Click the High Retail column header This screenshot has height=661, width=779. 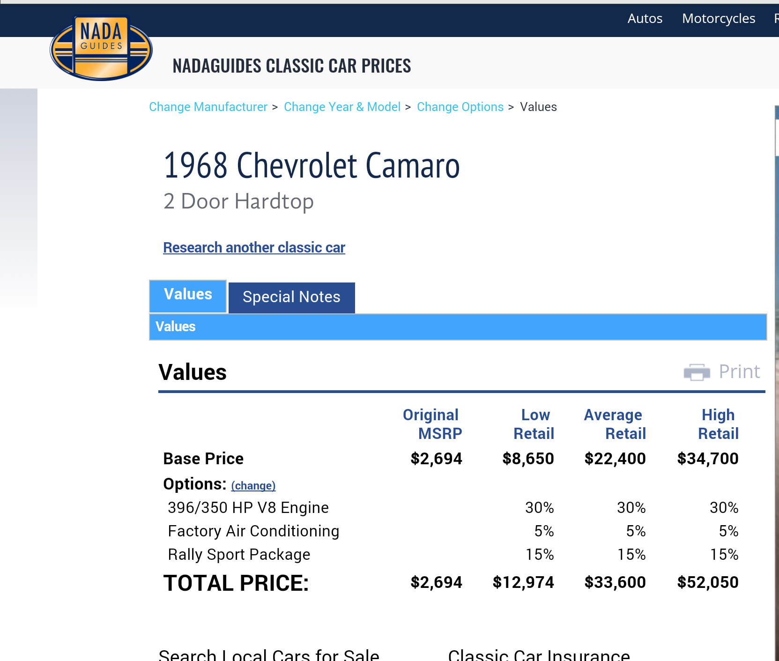coord(718,424)
